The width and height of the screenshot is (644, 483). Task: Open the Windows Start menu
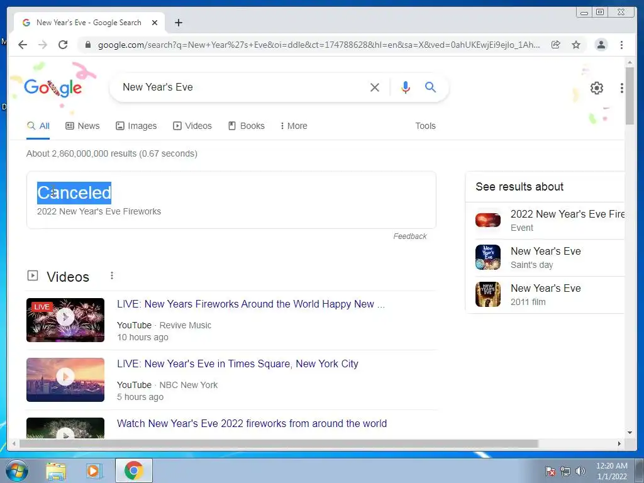point(16,470)
